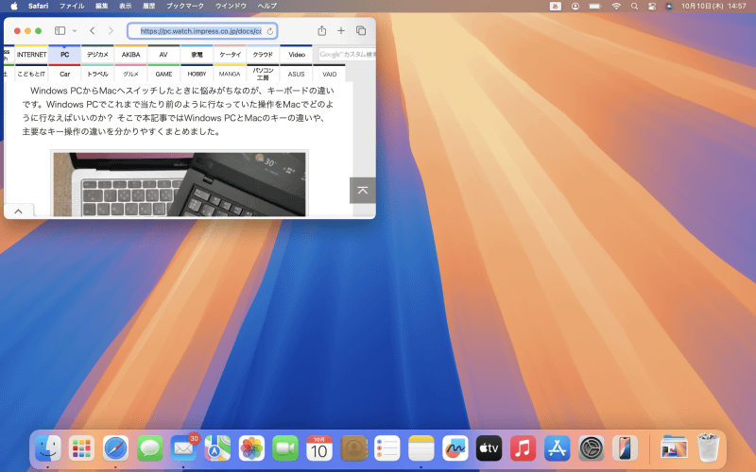
Task: Open the Apple menu
Action: tap(14, 6)
